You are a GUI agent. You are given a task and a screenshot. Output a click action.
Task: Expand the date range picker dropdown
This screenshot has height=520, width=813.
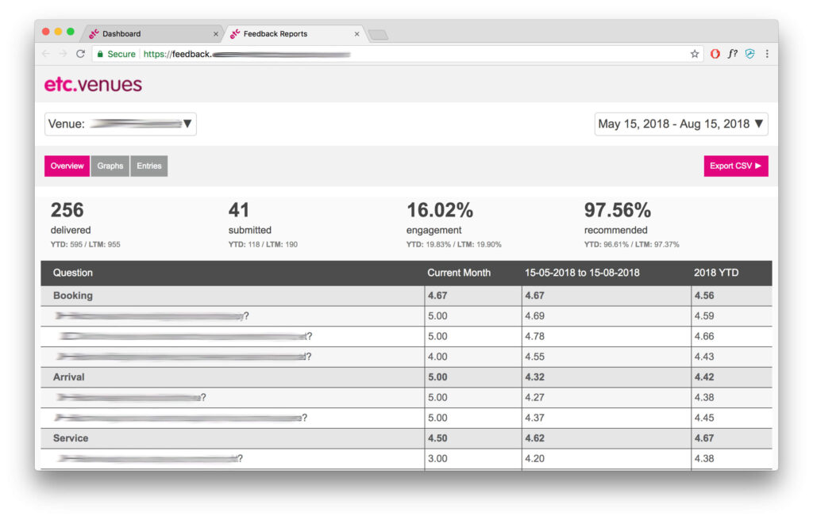(680, 124)
